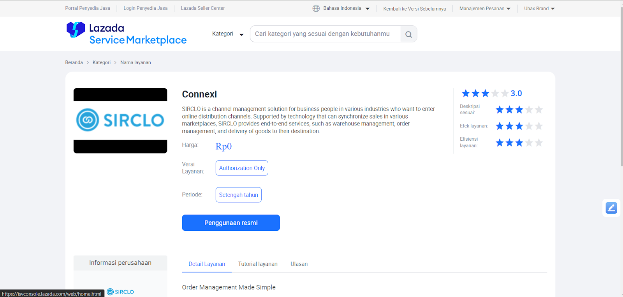Open Login Penyedia Jasa link
The height and width of the screenshot is (297, 623).
tap(146, 8)
